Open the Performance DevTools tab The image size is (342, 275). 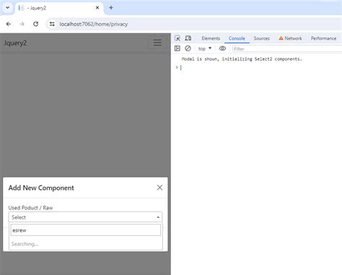[x=323, y=38]
